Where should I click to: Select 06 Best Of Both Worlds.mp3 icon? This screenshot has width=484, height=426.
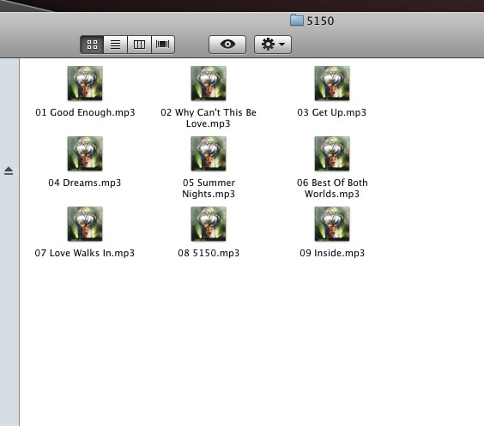click(332, 153)
